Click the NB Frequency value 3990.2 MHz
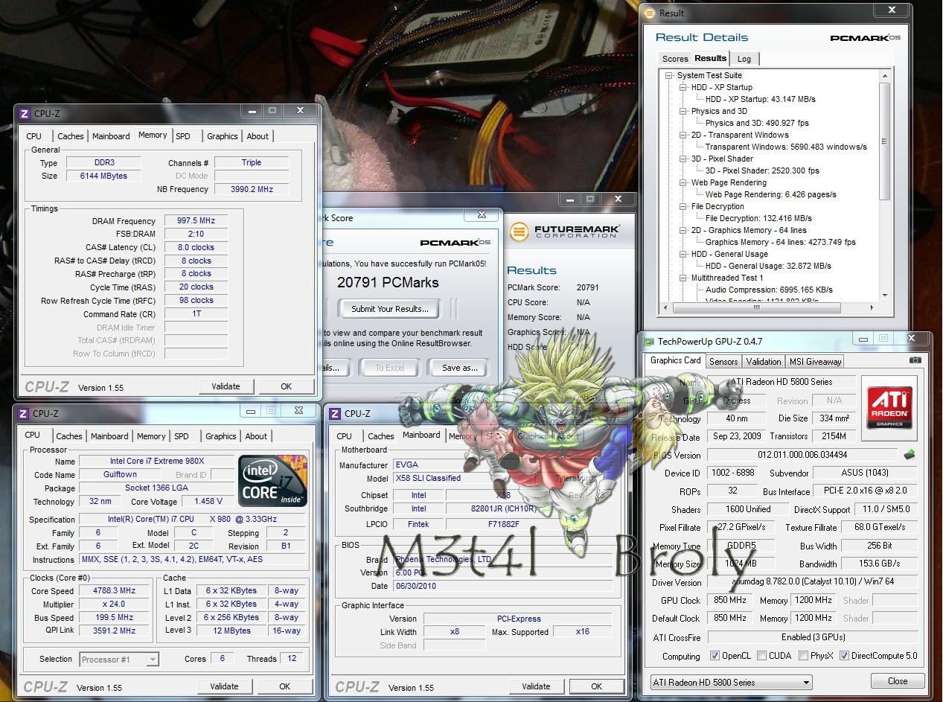This screenshot has width=943, height=702. coord(252,189)
